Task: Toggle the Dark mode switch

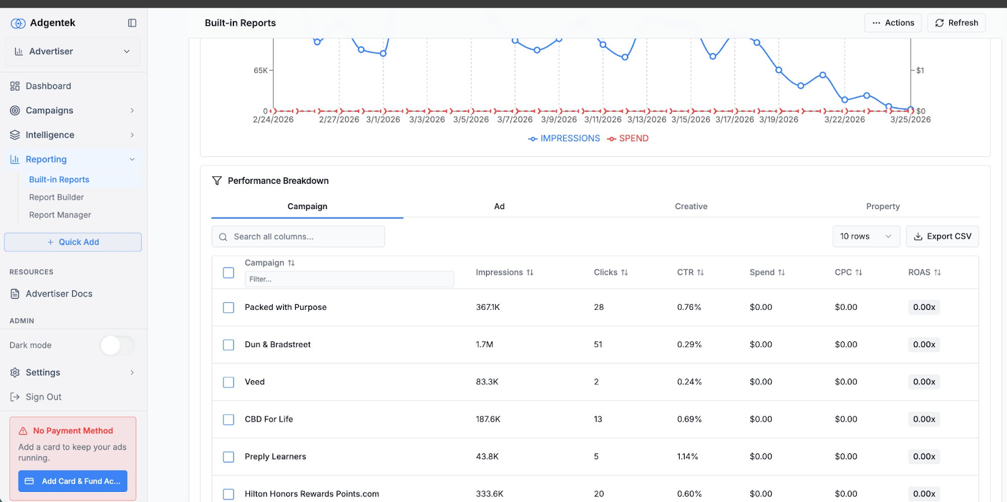Action: [x=117, y=345]
